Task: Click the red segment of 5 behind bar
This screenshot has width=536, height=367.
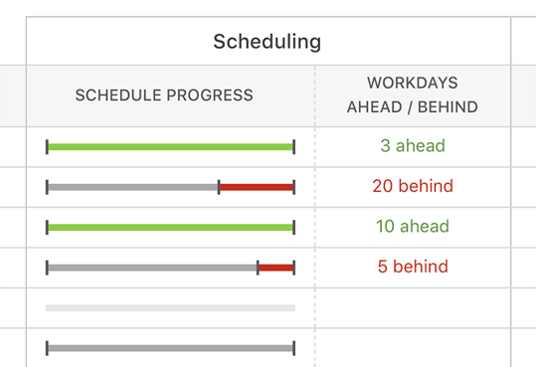Action: coord(275,268)
